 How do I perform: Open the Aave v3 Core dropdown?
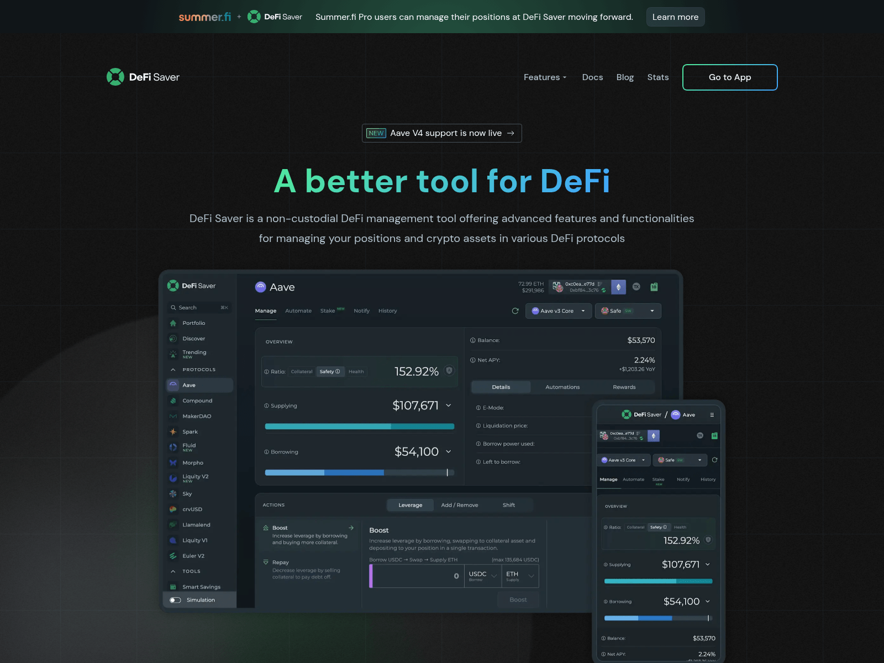point(558,311)
